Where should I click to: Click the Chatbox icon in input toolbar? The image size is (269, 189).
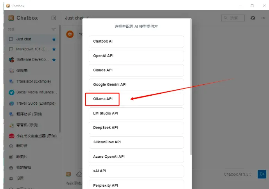coord(68,174)
